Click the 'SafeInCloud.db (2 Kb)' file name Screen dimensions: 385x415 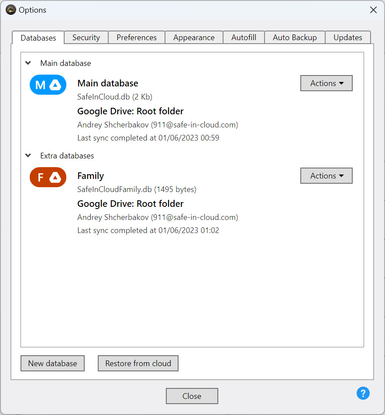[x=115, y=97]
